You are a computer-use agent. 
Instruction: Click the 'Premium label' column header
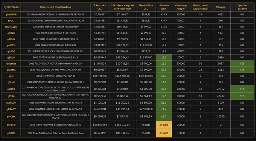click(164, 7)
